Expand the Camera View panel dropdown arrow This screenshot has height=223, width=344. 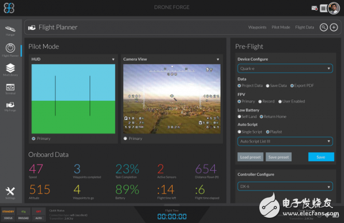point(218,60)
